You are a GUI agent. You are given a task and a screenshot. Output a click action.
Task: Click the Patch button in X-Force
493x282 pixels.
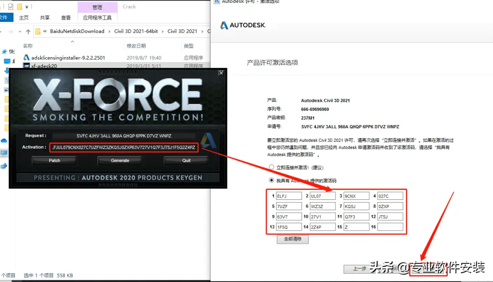[x=54, y=160]
